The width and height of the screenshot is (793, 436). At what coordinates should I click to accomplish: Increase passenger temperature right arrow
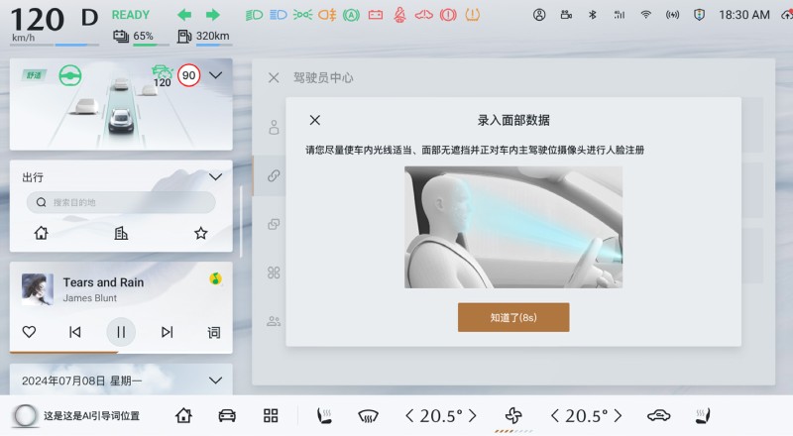coord(618,416)
